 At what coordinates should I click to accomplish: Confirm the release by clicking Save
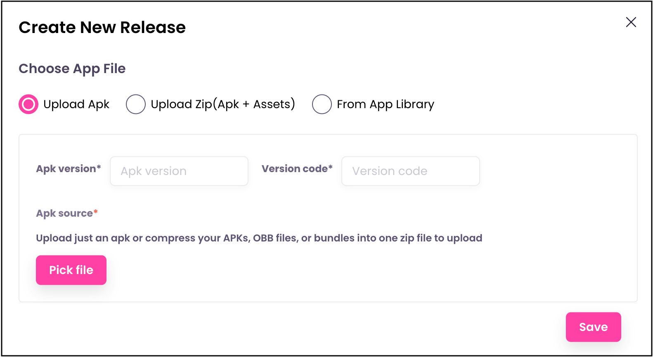[593, 327]
